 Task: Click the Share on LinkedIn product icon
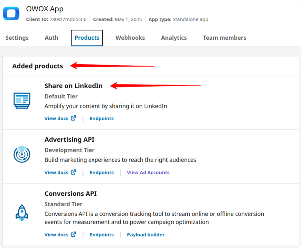(x=22, y=100)
